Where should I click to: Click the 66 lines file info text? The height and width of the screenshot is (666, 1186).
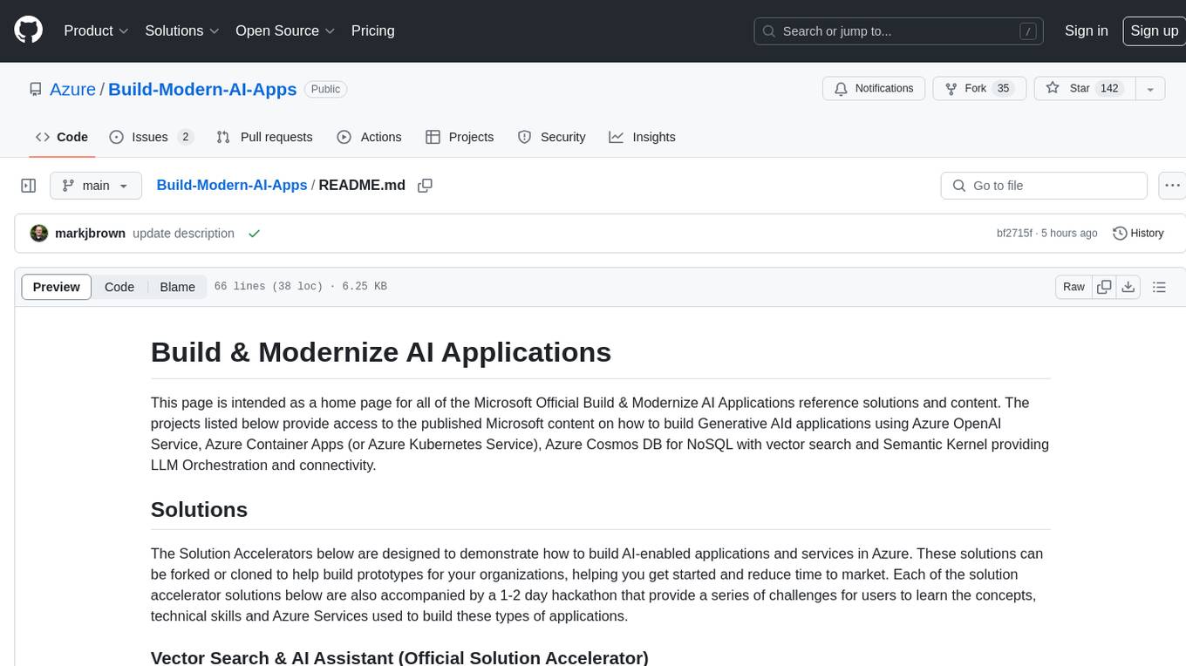[x=300, y=287]
